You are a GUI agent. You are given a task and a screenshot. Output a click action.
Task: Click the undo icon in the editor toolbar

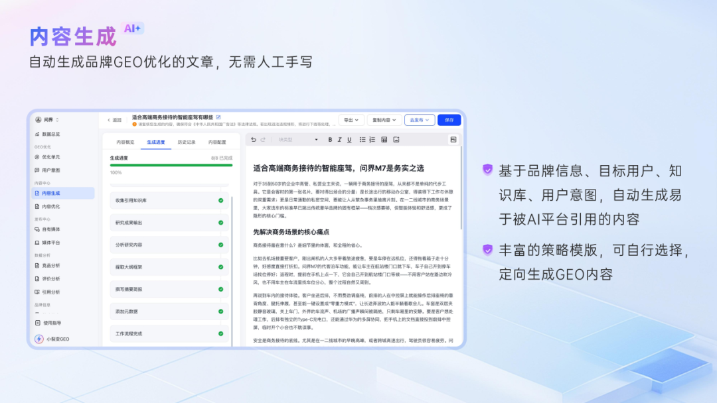pos(253,139)
